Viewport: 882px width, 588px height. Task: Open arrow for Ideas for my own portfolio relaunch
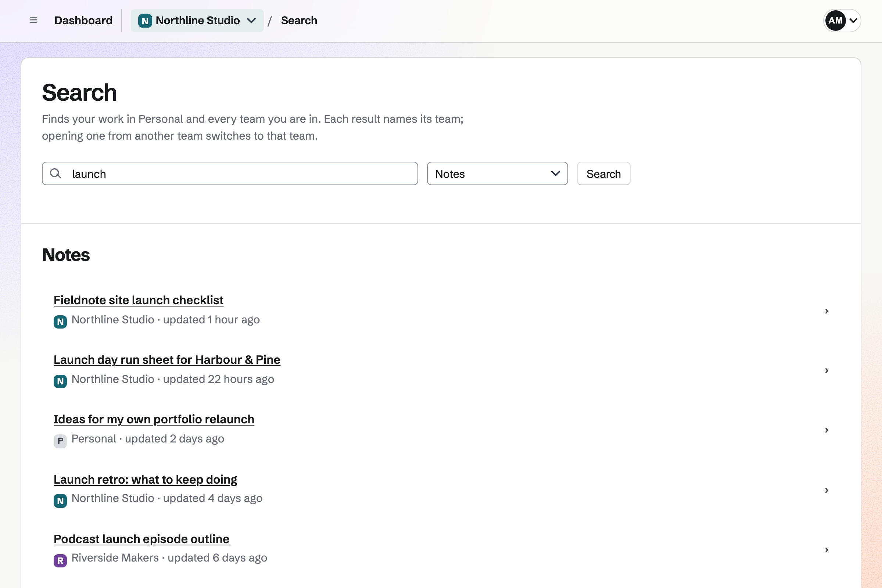(x=827, y=430)
